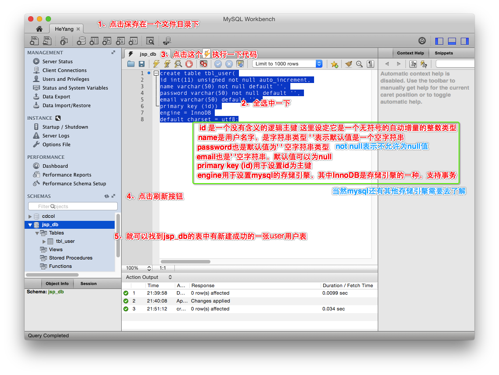Viewport: 499px width, 375px height.
Task: Open the Snippets tab
Action: (444, 53)
